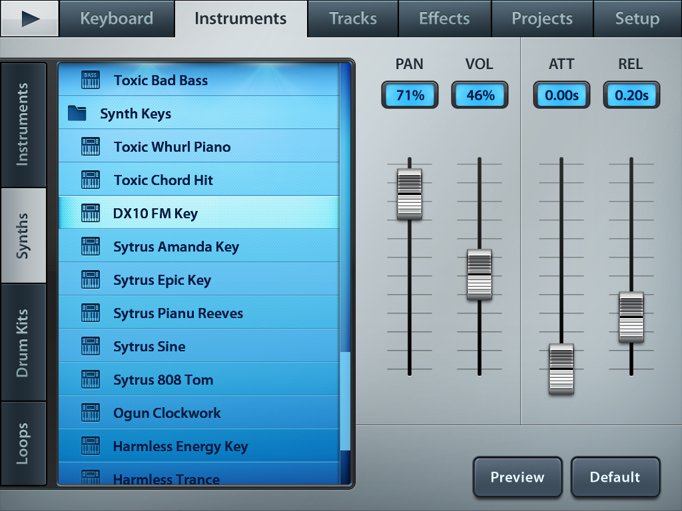Image resolution: width=682 pixels, height=511 pixels.
Task: Click the synth icon beside Sytrus Epic Key
Action: click(91, 280)
